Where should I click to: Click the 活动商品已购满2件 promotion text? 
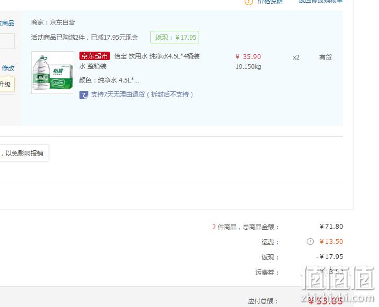pos(84,38)
